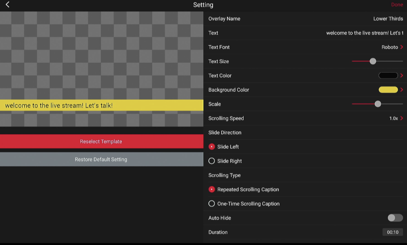Image resolution: width=407 pixels, height=245 pixels.
Task: Choose One-Time Scrolling Caption
Action: [x=211, y=204]
